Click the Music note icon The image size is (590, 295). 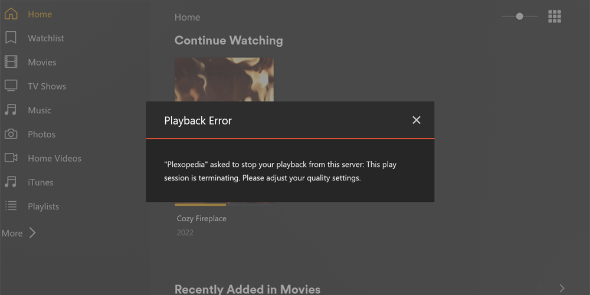coord(11,110)
